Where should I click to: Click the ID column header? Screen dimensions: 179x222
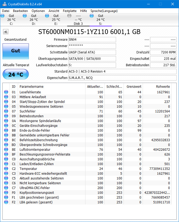click(14, 86)
